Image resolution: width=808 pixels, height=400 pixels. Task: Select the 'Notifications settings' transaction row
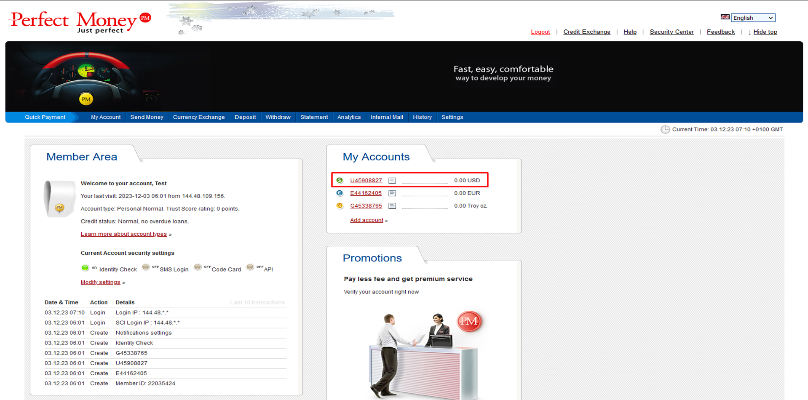(x=165, y=333)
